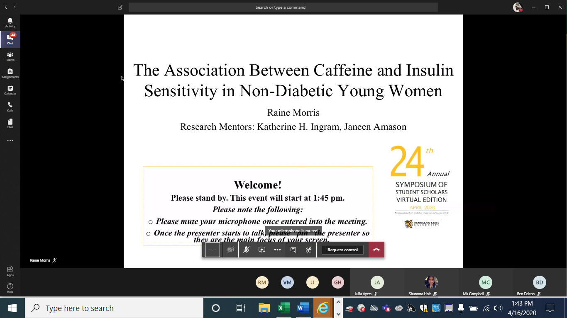Open the Calendar in sidebar
This screenshot has height=318, width=567.
point(10,90)
